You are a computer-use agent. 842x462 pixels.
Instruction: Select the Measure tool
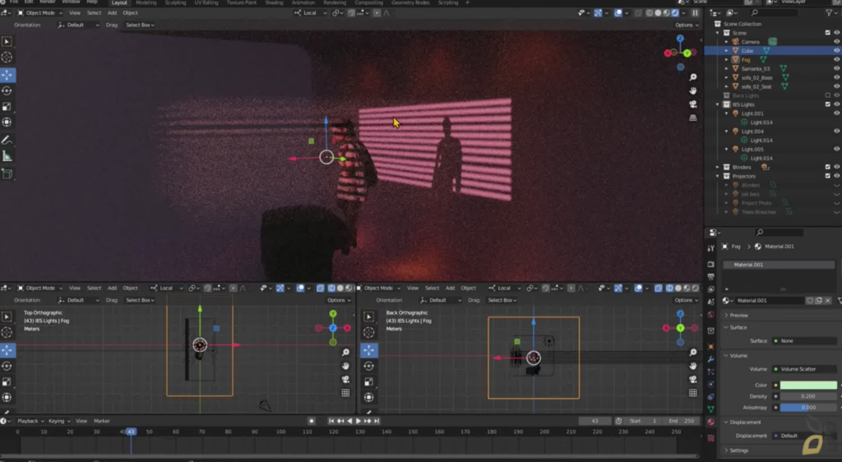point(7,157)
